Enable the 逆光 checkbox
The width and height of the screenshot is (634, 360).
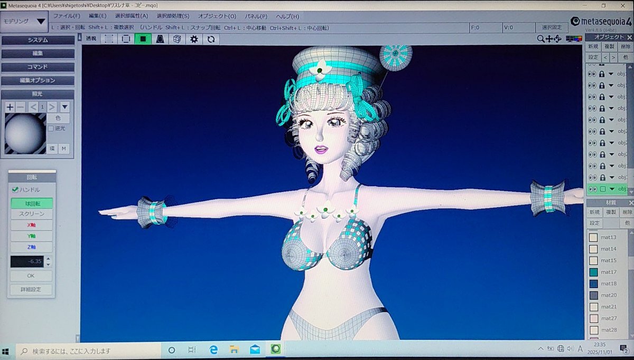coord(51,128)
